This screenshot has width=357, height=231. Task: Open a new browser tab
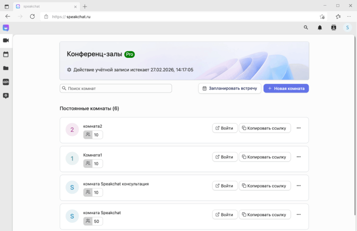click(x=85, y=7)
